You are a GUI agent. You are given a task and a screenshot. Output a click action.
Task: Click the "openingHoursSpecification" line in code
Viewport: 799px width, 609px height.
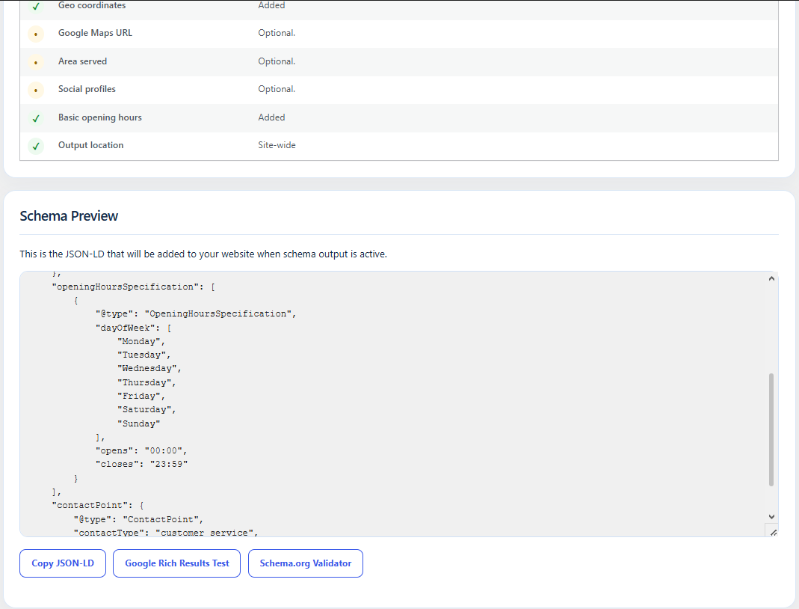(134, 287)
